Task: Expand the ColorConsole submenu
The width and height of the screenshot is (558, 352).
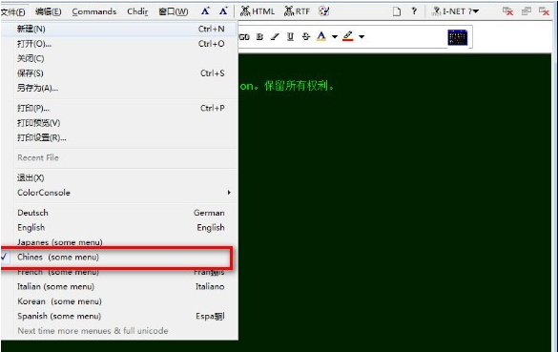Action: pos(119,193)
